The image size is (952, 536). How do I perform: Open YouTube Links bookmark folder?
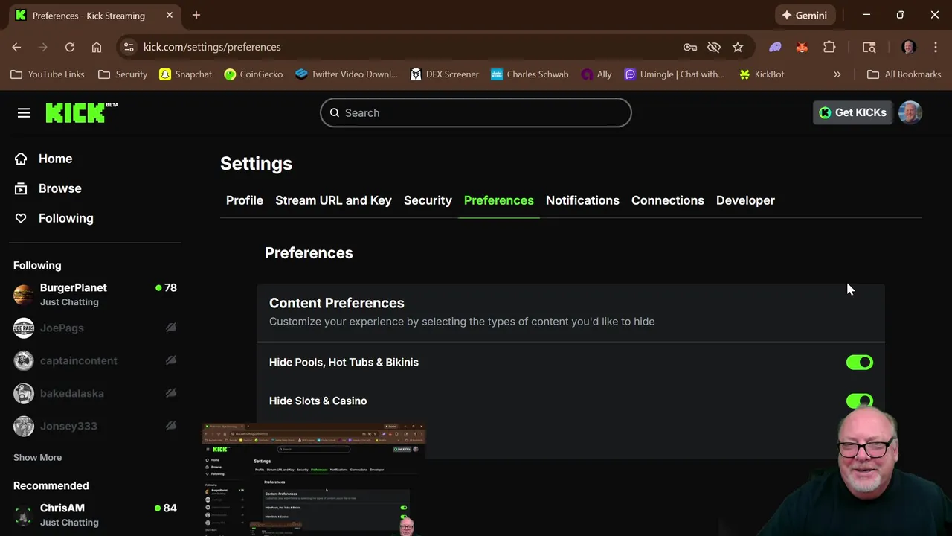coord(48,74)
